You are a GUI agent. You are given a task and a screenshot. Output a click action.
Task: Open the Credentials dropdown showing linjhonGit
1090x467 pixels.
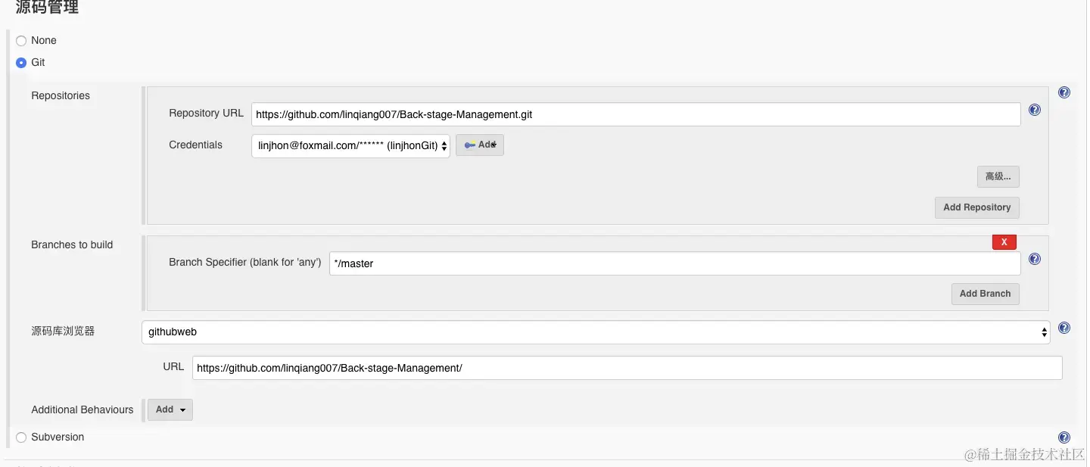pos(350,145)
